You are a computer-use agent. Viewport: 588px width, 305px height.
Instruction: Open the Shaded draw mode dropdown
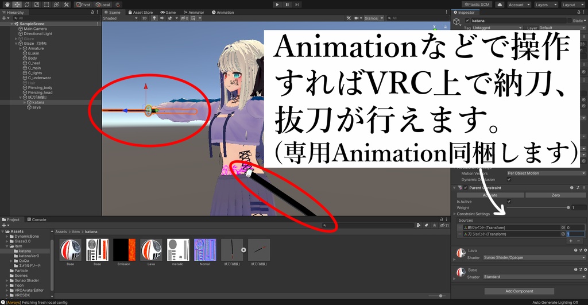pyautogui.click(x=121, y=18)
